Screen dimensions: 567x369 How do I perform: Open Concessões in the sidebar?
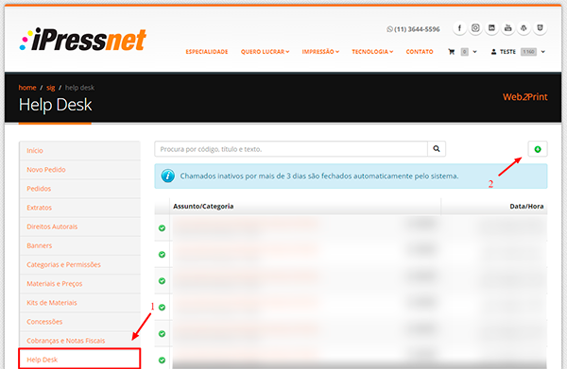pos(80,322)
